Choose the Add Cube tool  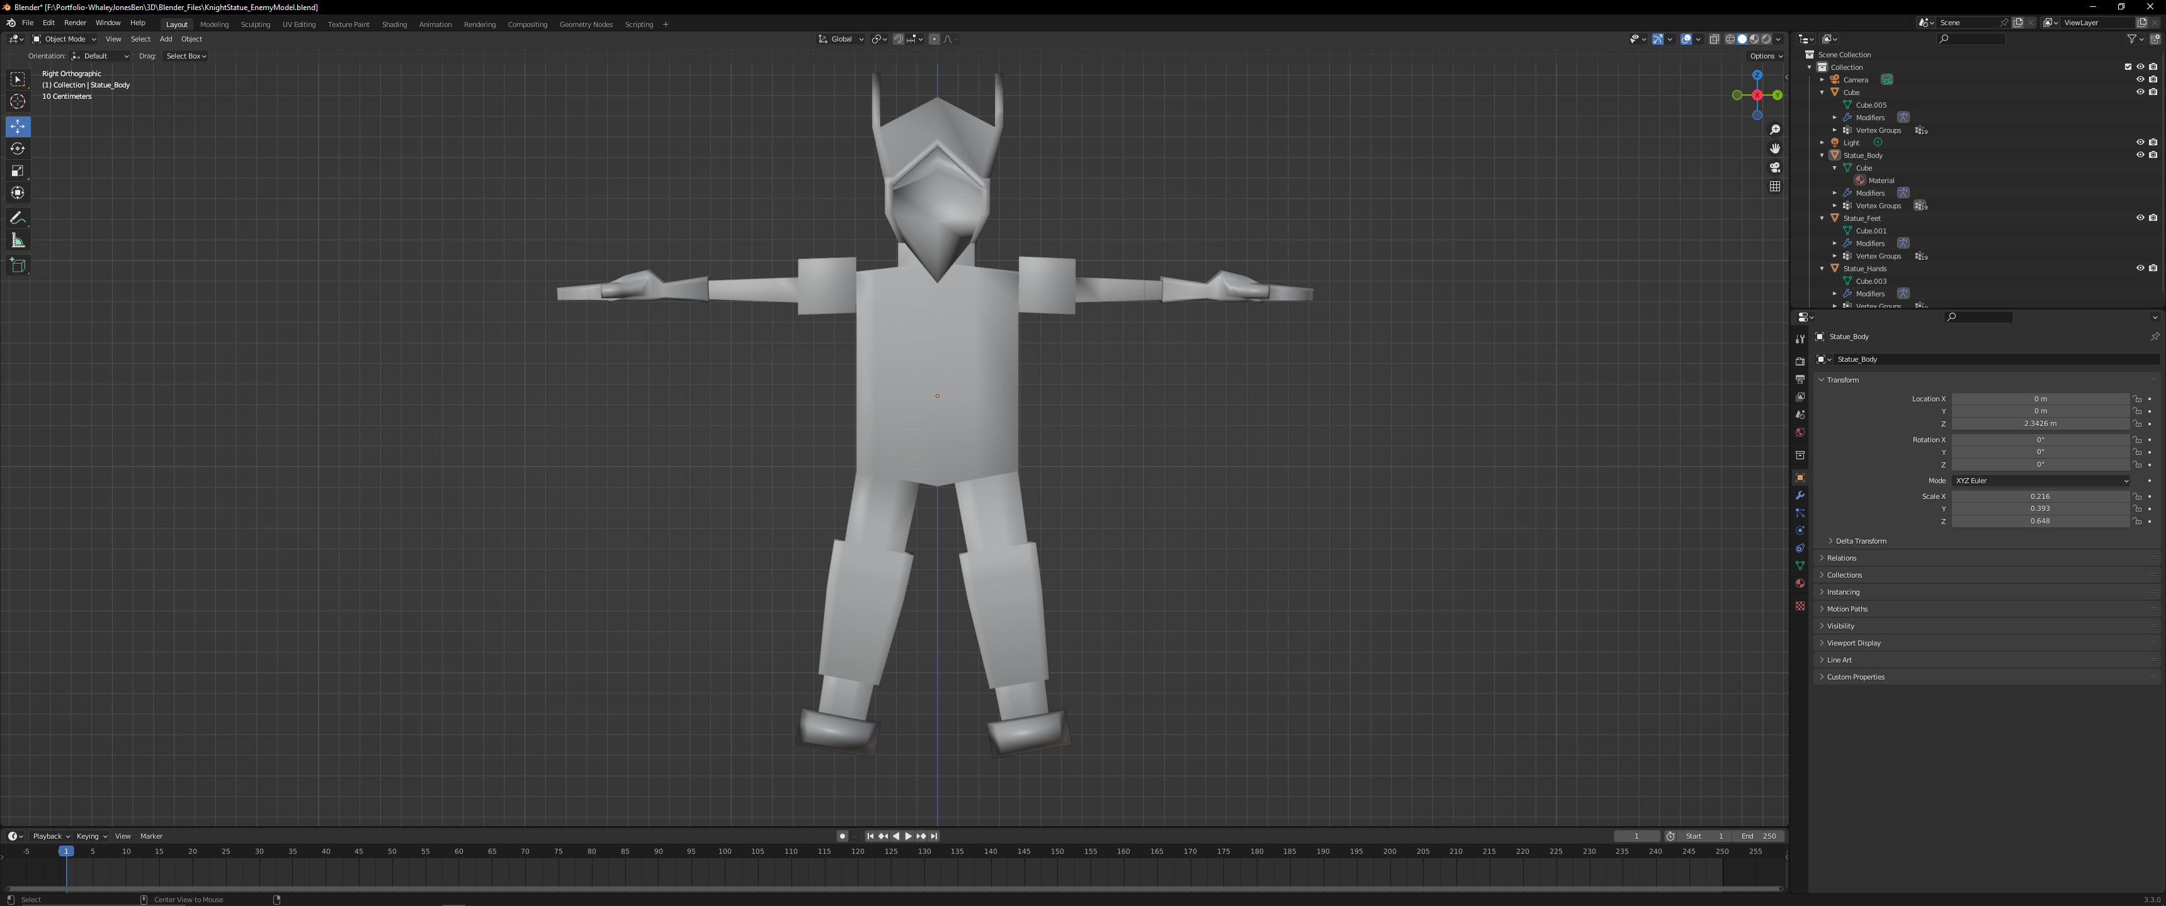pos(18,266)
